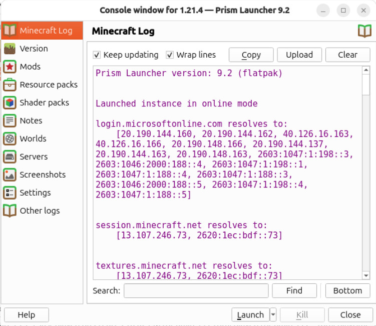The height and width of the screenshot is (326, 376).
Task: Maximize the console window
Action: click(343, 11)
